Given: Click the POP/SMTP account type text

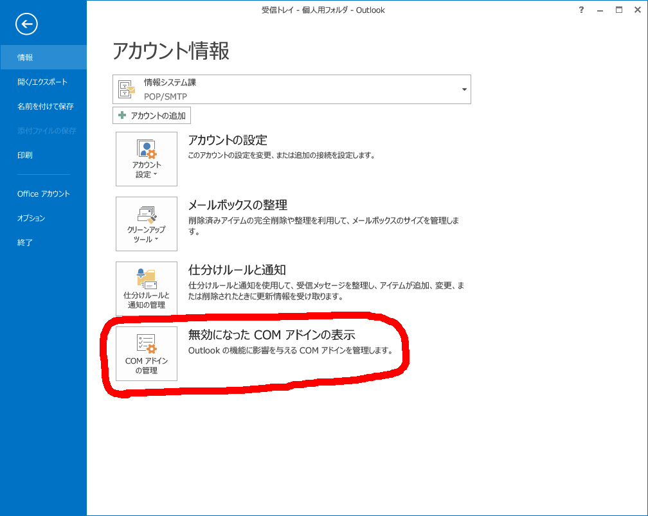Looking at the screenshot, I should pos(165,96).
